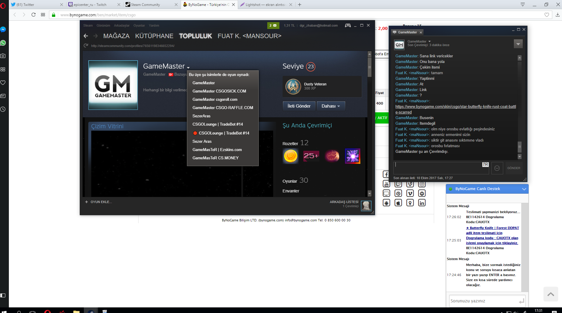Click the 25+ badge
This screenshot has width=562, height=313.
coord(311,156)
